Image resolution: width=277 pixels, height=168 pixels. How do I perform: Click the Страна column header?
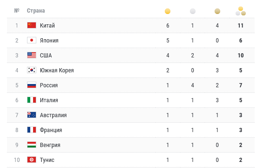tap(36, 11)
